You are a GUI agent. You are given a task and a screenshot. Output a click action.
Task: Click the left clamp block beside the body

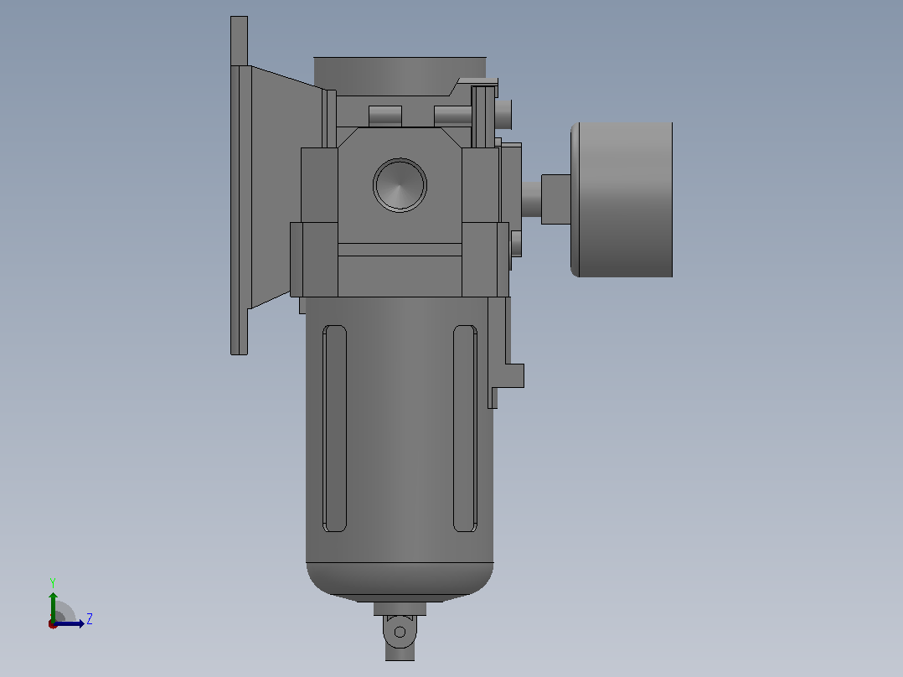click(x=314, y=259)
